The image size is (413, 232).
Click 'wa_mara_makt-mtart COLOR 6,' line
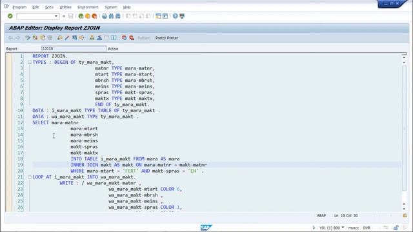(145, 189)
